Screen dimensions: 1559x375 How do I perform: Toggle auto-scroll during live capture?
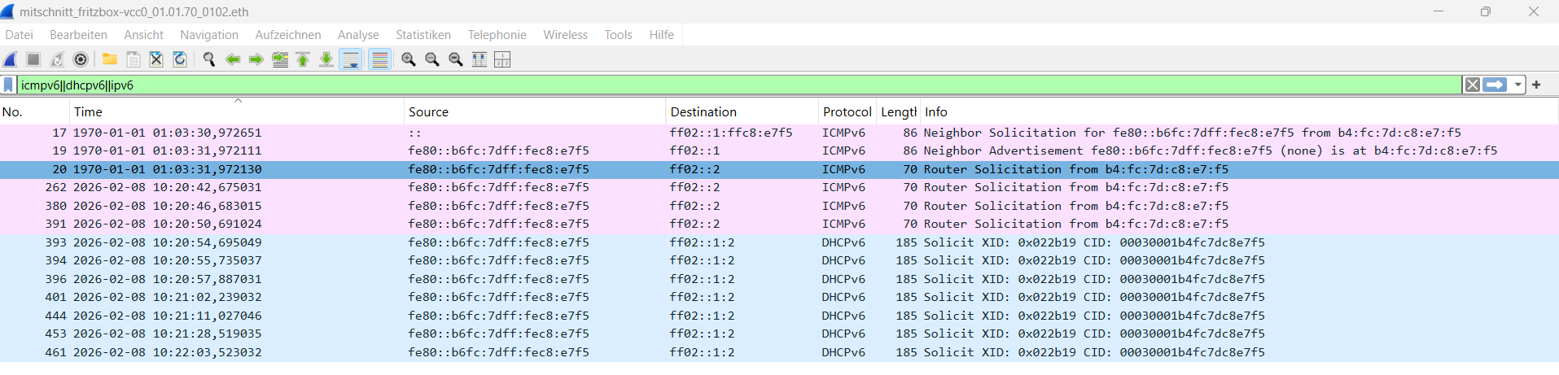click(351, 59)
